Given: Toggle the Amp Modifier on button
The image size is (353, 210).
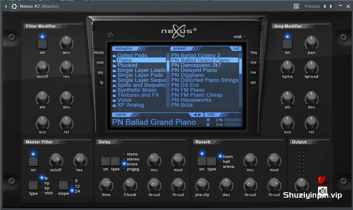Looking at the screenshot, I should click(287, 44).
